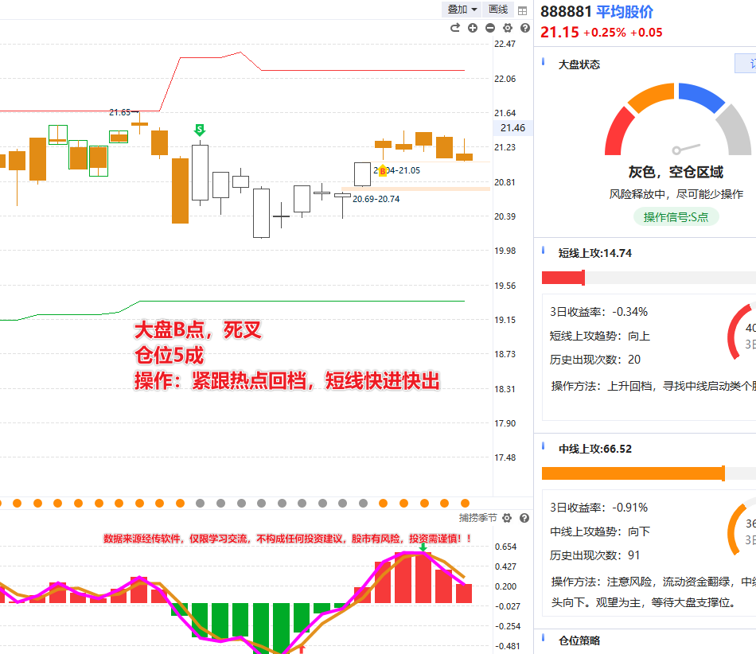Screen dimensions: 756x654
Task: Click the 捕捞季节 indicator help icon
Action: point(524,518)
